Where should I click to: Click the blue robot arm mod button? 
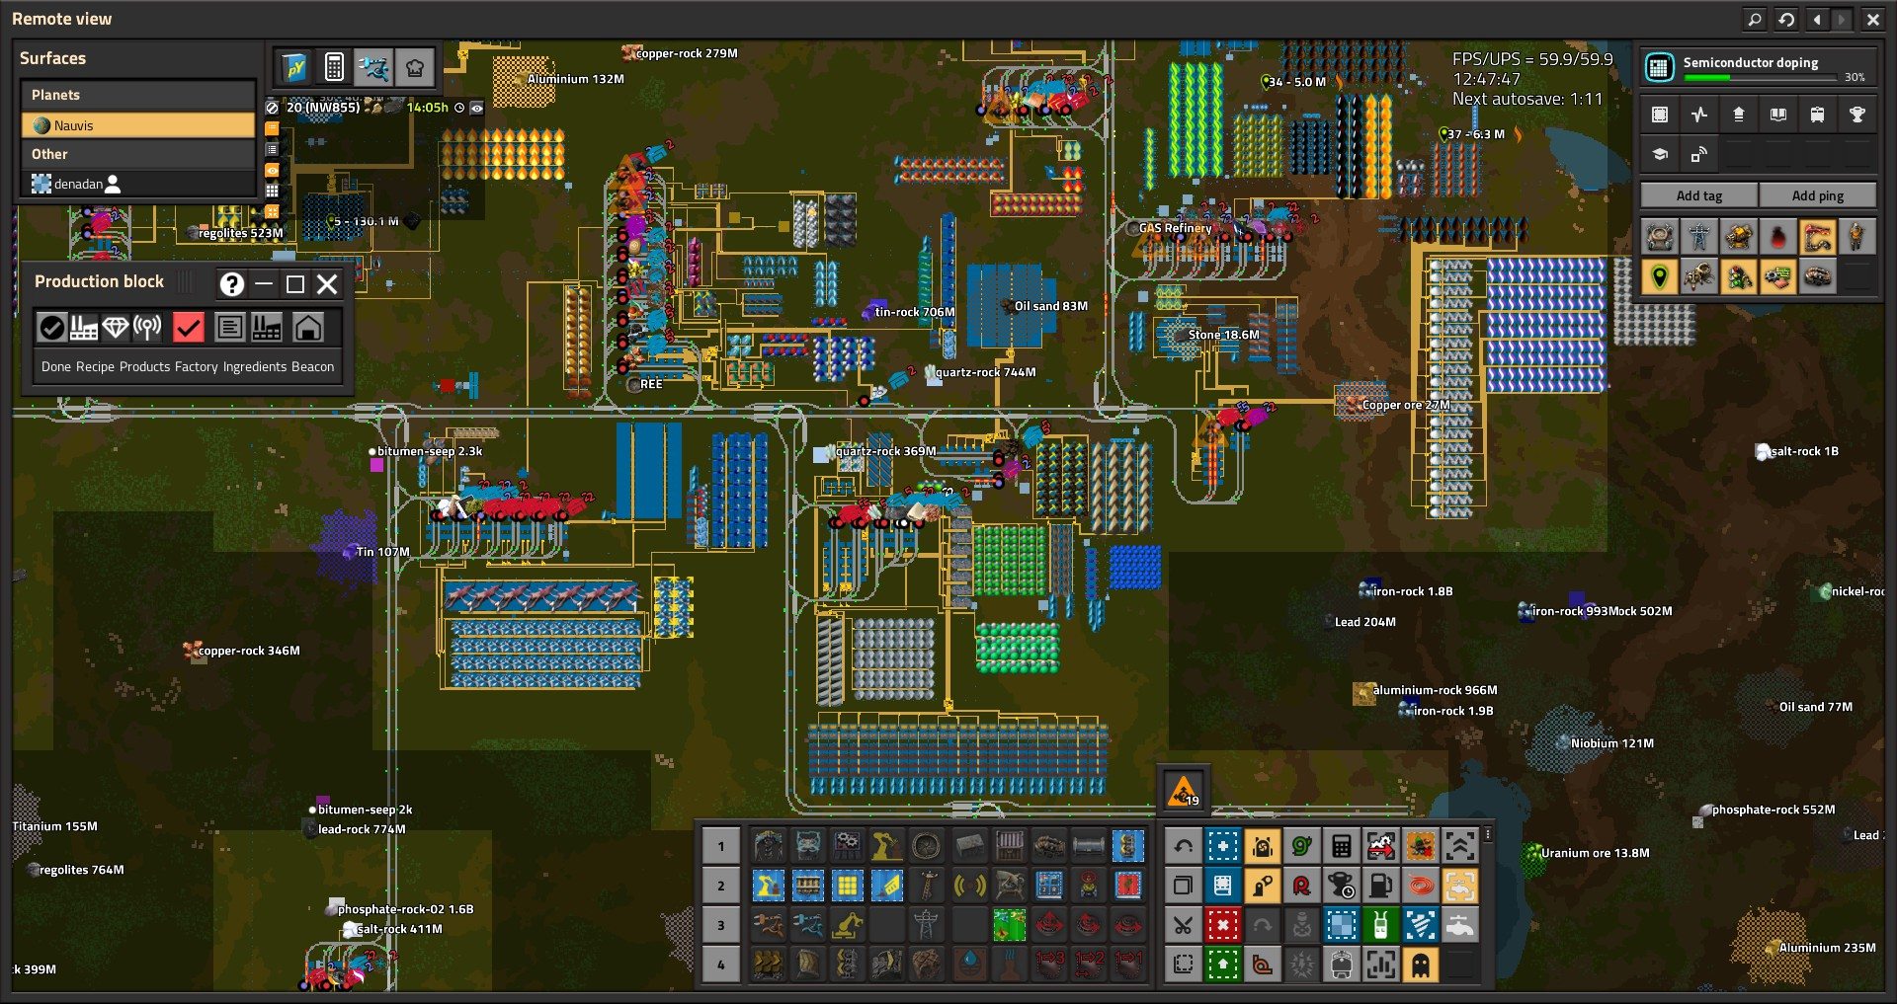(373, 67)
